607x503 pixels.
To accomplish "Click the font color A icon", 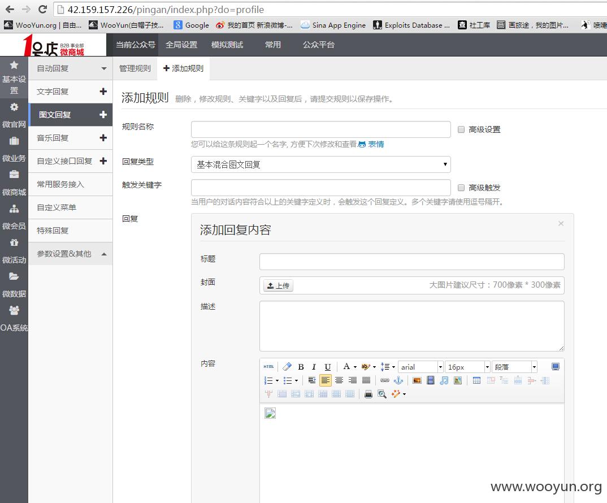I will 346,366.
